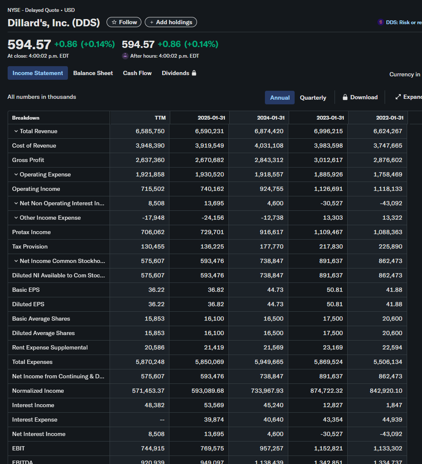Download the income statement data
The height and width of the screenshot is (464, 422).
[360, 97]
